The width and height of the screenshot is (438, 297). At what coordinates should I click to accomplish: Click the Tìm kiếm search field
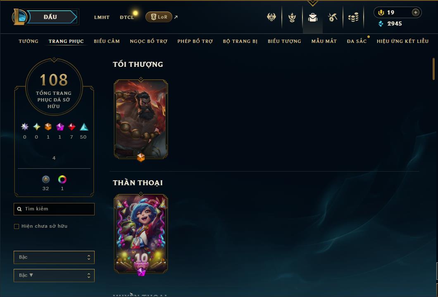coord(54,209)
